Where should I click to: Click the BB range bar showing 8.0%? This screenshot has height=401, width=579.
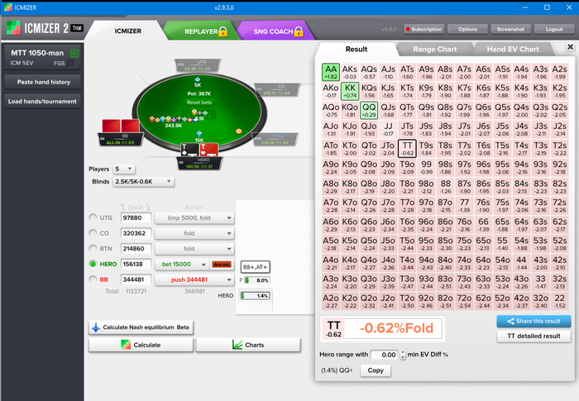point(257,280)
